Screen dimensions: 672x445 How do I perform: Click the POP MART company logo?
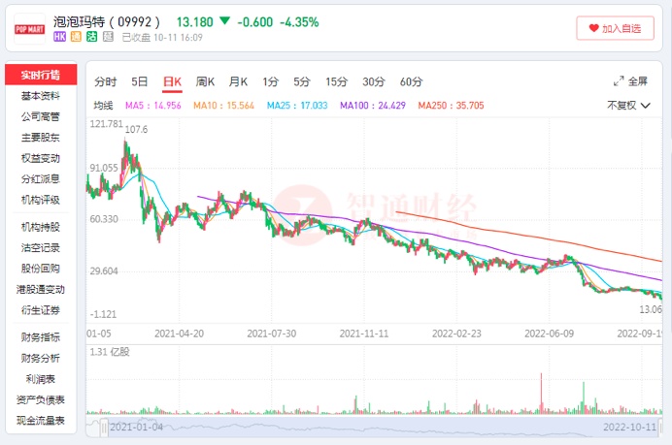(x=27, y=29)
